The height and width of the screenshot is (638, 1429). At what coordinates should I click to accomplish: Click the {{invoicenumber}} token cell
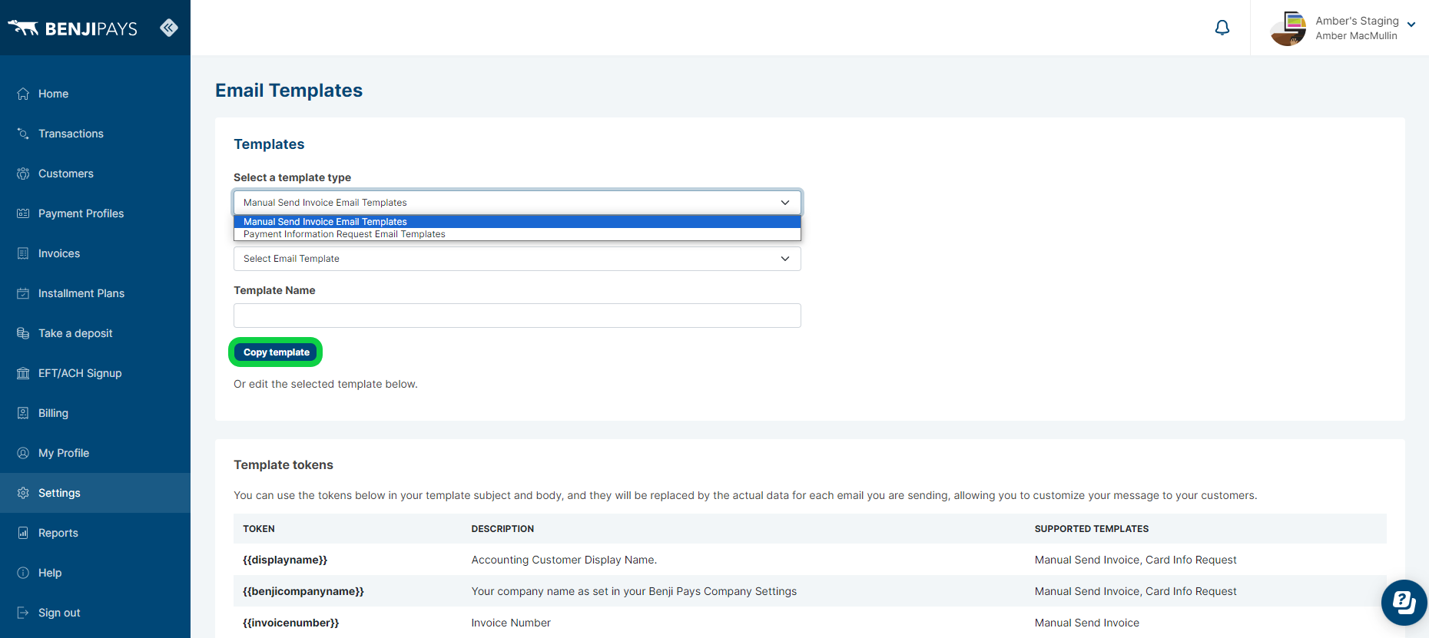coord(291,623)
